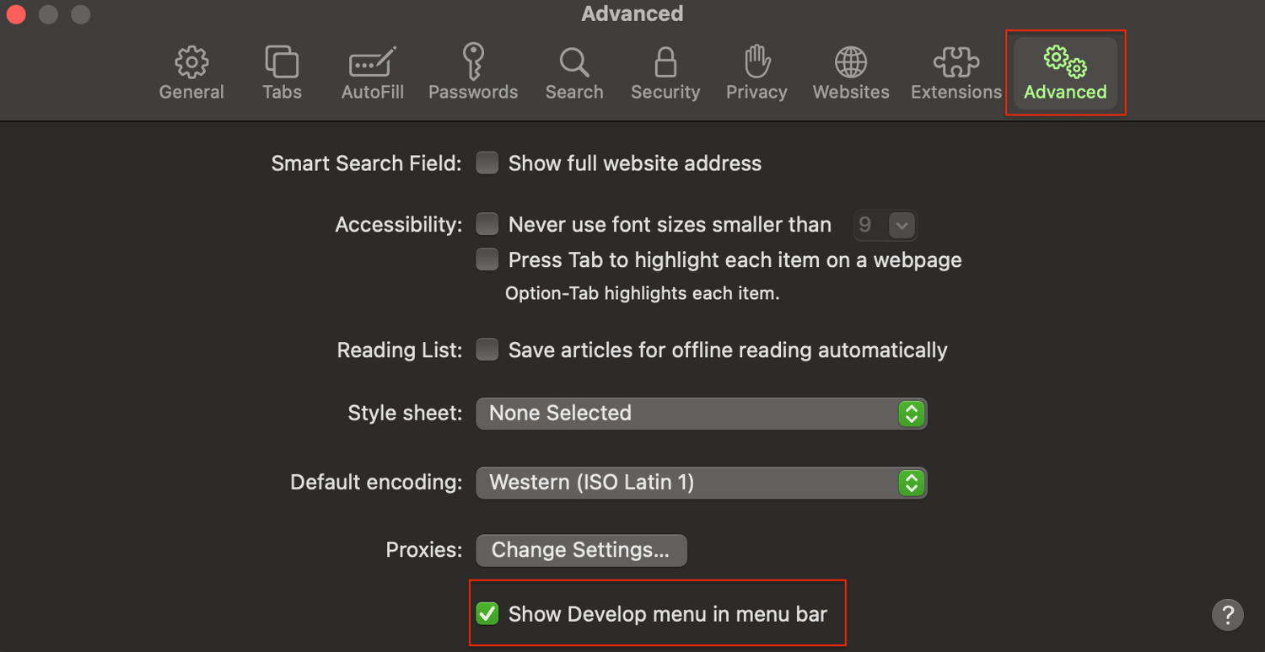
Task: Open the Privacy hand icon pane
Action: pos(756,74)
